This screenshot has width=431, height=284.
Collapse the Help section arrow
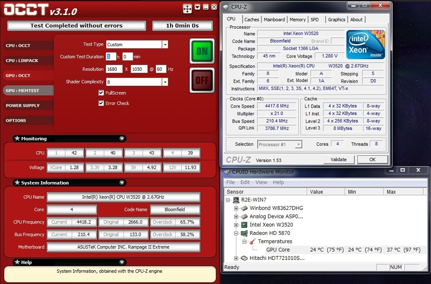[122, 262]
